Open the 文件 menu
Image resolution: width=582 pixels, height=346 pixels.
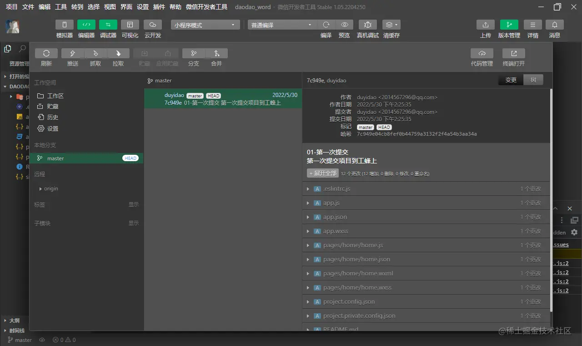pos(28,7)
